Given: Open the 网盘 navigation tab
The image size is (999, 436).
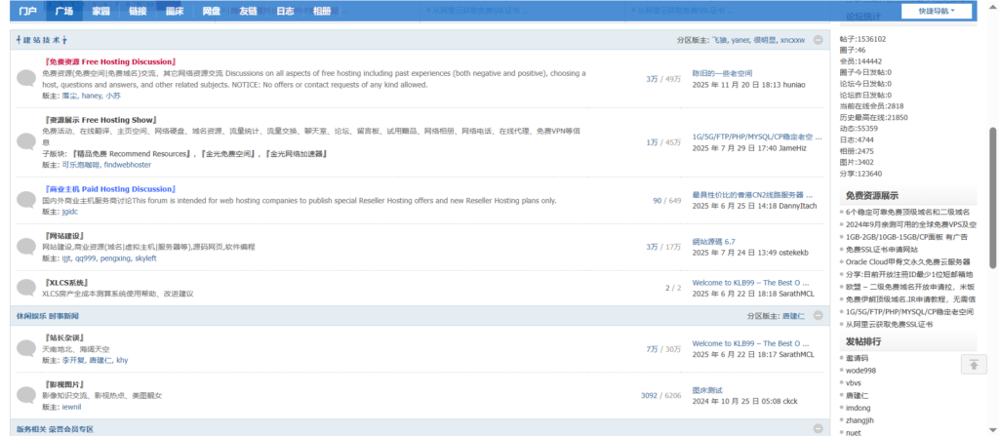Looking at the screenshot, I should (212, 12).
